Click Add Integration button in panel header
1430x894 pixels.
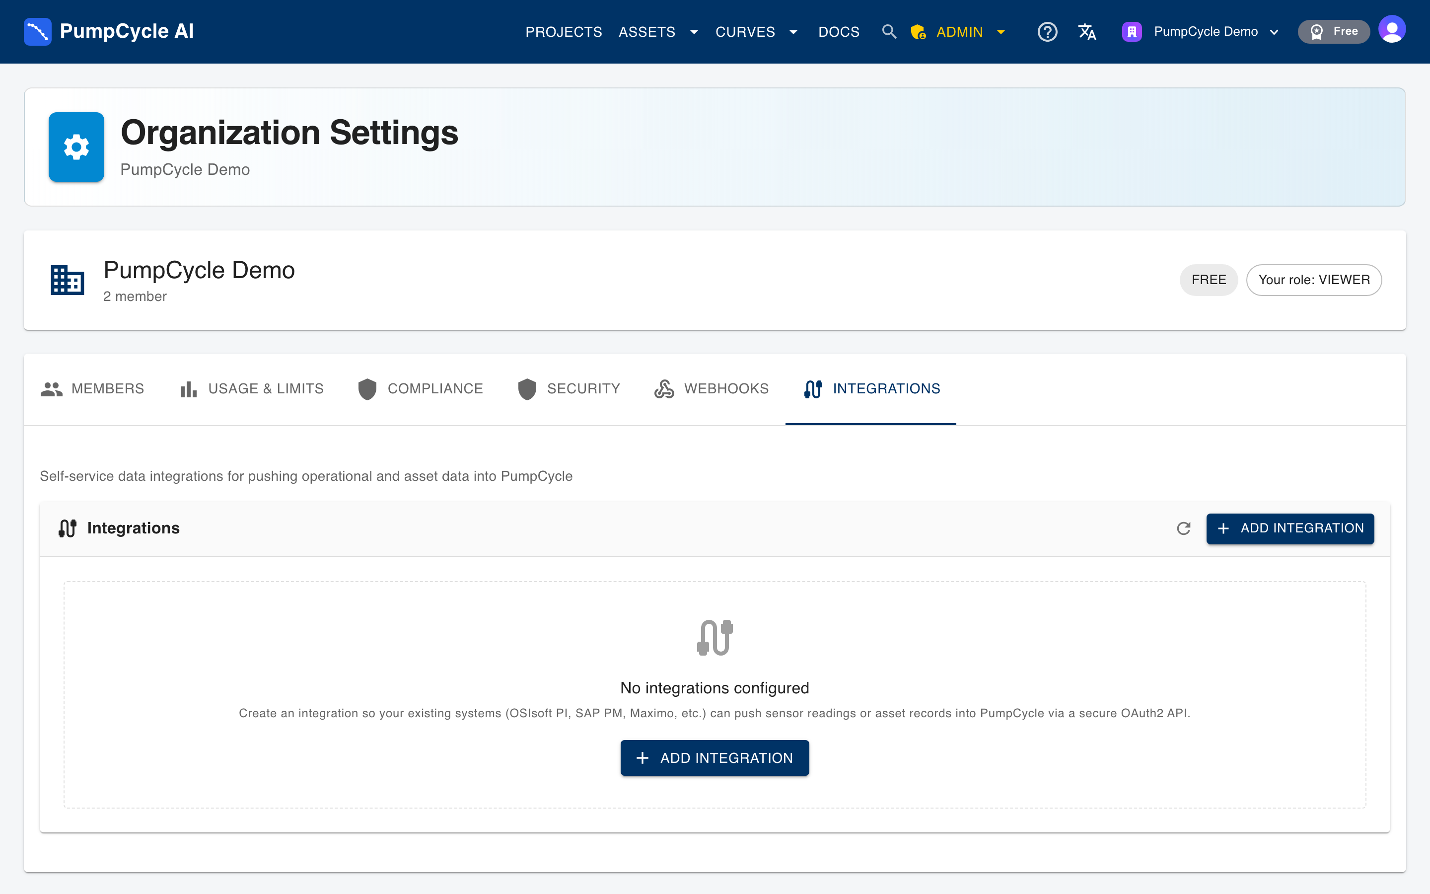1290,528
